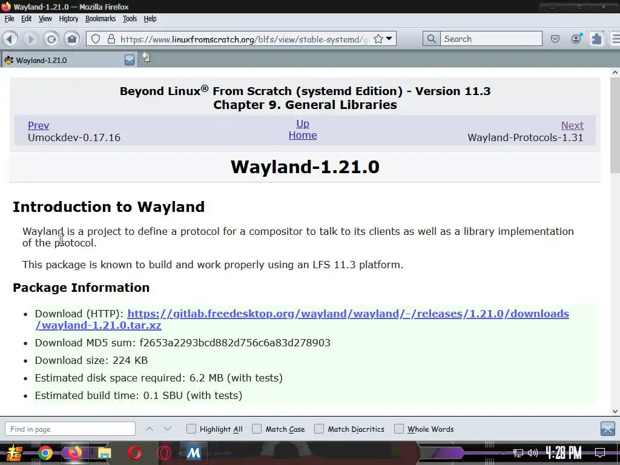Launch Google Chrome from taskbar

45,453
